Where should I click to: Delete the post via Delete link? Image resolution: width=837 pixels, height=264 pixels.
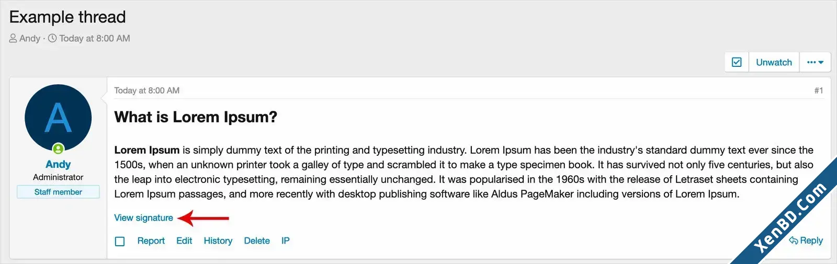point(257,240)
